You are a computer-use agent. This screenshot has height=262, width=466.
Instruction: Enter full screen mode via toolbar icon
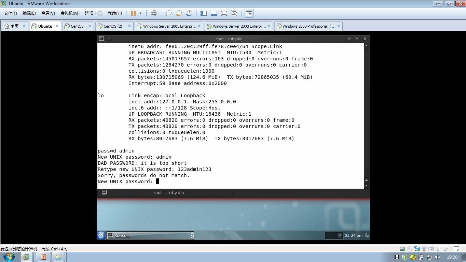[x=224, y=13]
